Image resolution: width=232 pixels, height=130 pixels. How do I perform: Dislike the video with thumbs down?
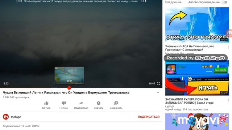(x=64, y=103)
